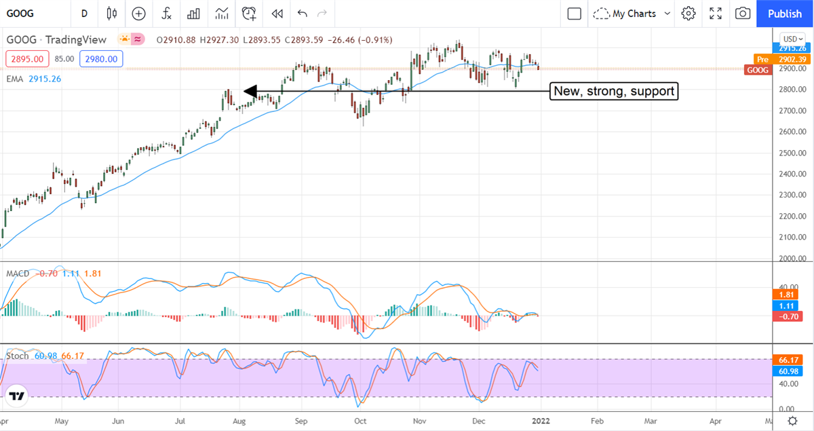Click the red GOOG price line label
The height and width of the screenshot is (431, 814).
tap(759, 69)
